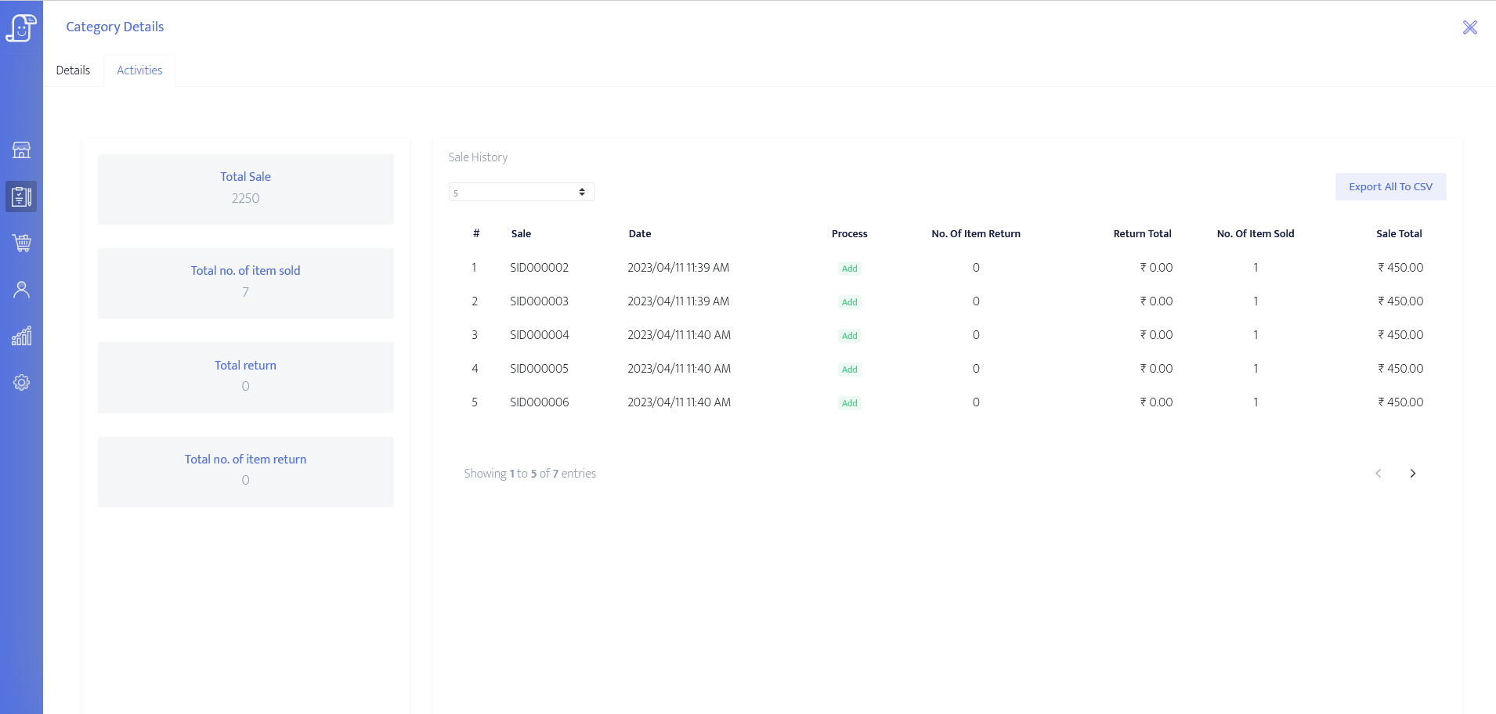Click the Add badge for SID000006

tap(849, 403)
